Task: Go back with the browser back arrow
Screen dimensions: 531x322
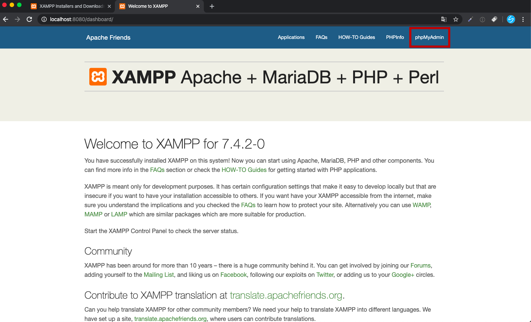Action: click(x=6, y=19)
